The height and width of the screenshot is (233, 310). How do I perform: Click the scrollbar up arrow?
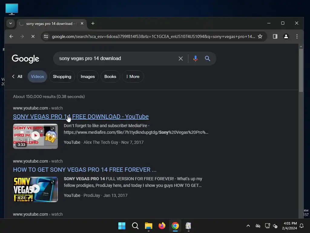pos(301,46)
